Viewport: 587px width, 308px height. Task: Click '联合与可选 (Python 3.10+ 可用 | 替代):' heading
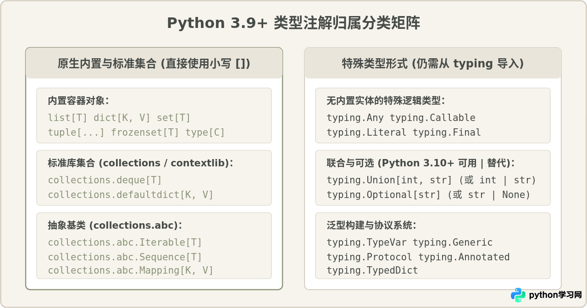coord(421,163)
